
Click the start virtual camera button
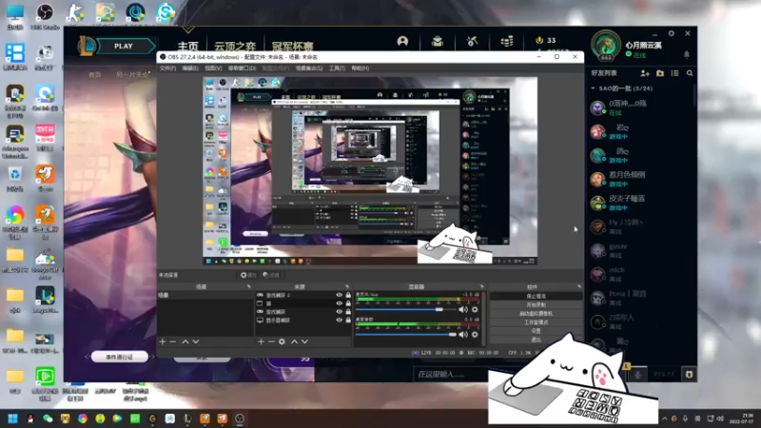536,314
